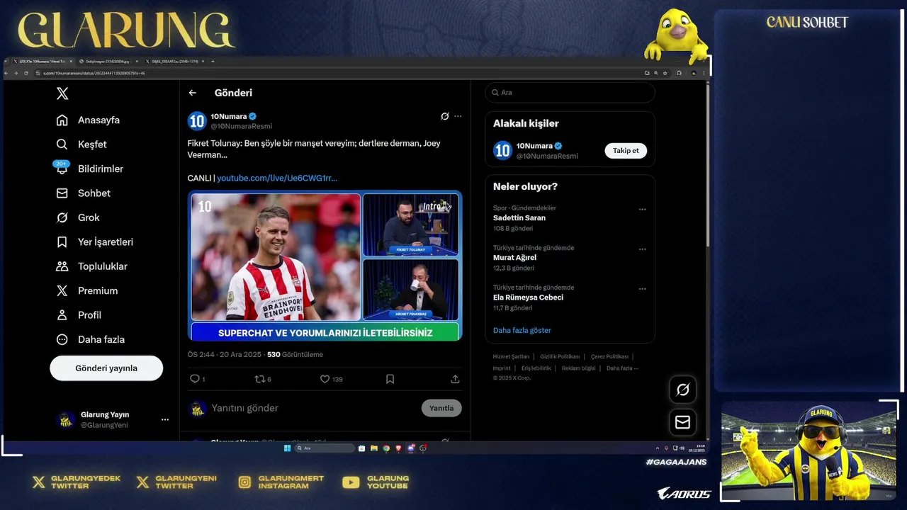This screenshot has height=510, width=907.
Task: Click the post date 20 Ara 2025
Action: point(240,354)
